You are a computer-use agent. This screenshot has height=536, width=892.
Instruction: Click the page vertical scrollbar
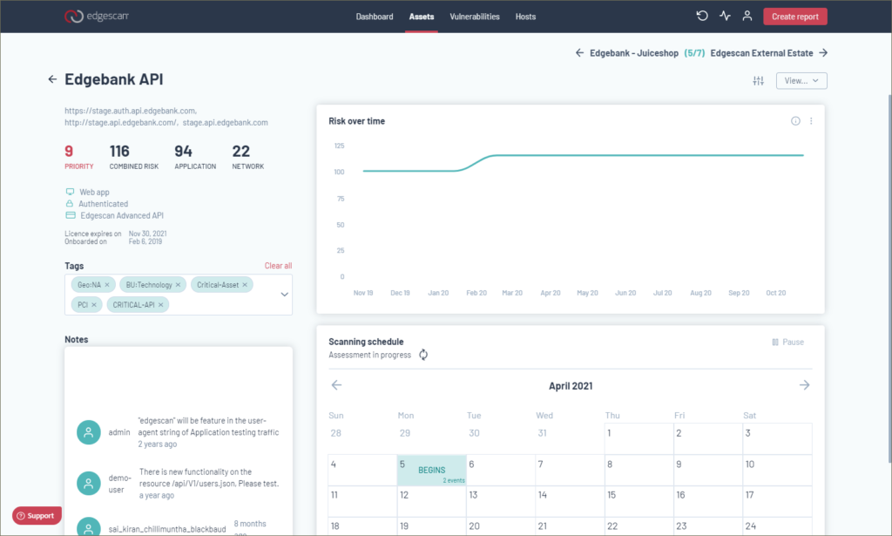tap(889, 279)
